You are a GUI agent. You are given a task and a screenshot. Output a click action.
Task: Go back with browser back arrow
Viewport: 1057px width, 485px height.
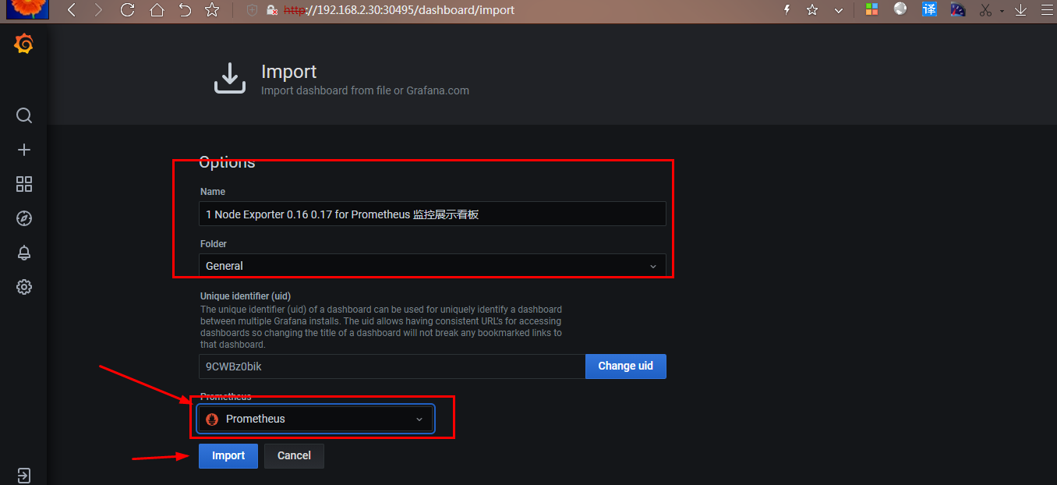[72, 10]
